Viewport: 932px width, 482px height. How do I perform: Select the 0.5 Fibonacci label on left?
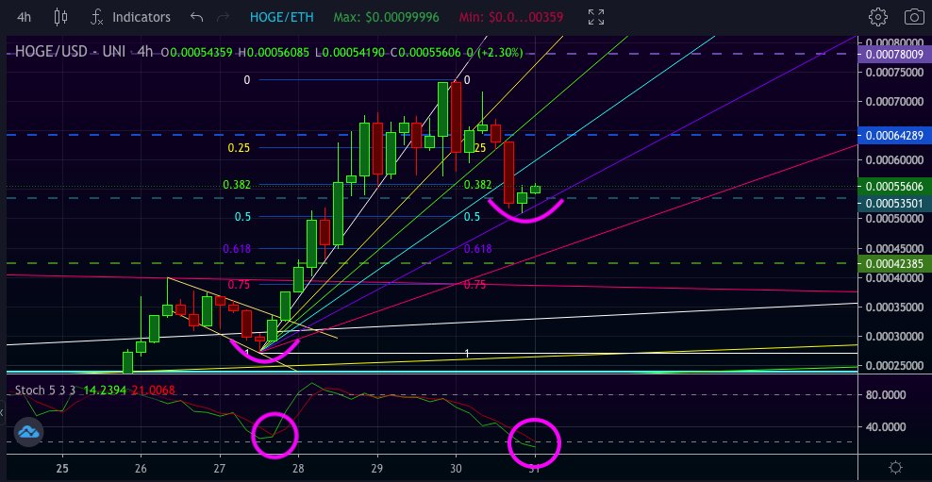pyautogui.click(x=242, y=217)
